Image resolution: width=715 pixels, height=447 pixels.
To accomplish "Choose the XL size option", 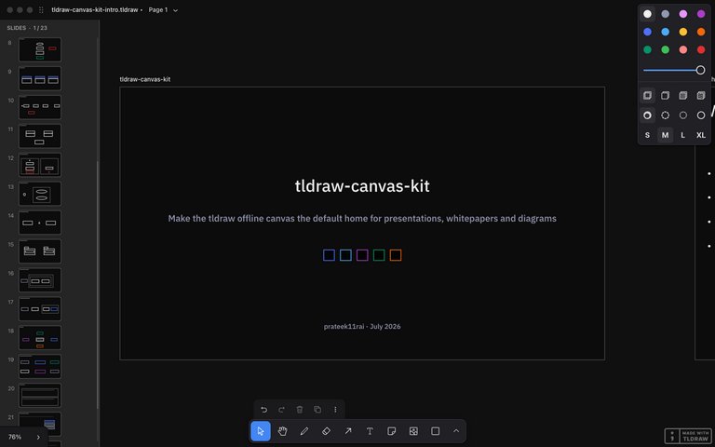I will click(x=701, y=135).
